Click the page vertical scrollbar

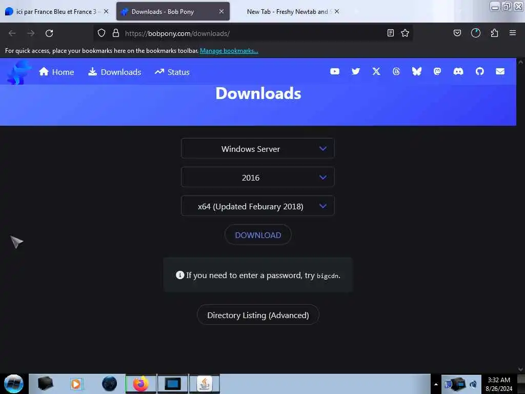(520, 215)
